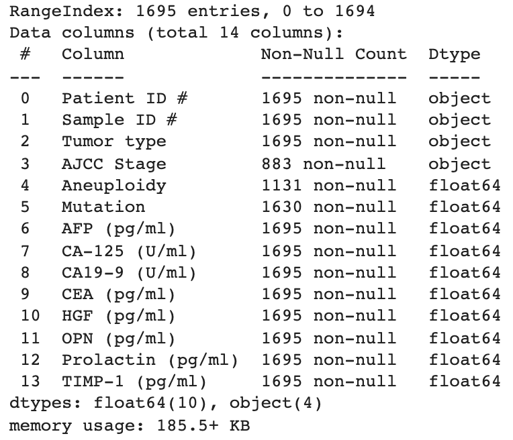Click the 'Prolactin (pg/ml)' column name
513x440 pixels.
click(x=150, y=360)
